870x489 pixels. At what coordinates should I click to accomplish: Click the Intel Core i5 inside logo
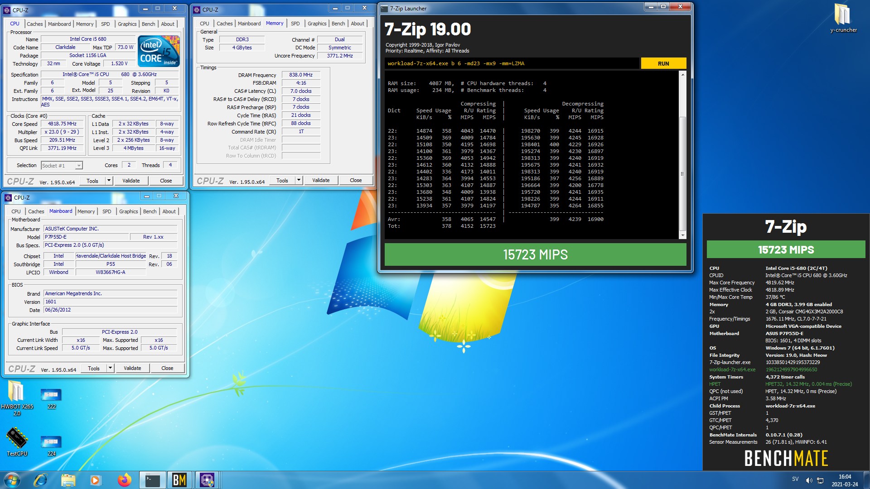coord(159,51)
